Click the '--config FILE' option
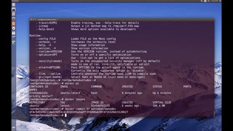Viewport: 233px width, 131px height. click(x=46, y=39)
